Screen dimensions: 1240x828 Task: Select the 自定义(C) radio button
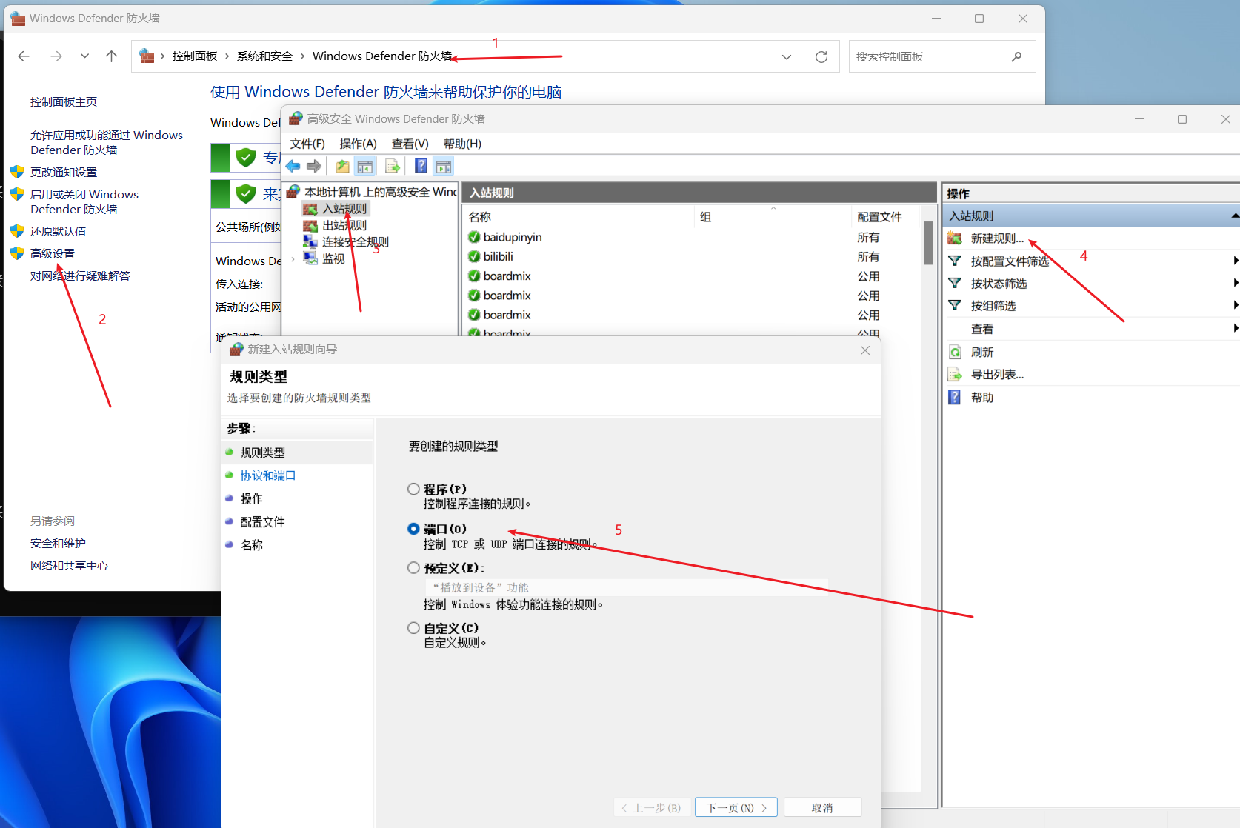413,628
